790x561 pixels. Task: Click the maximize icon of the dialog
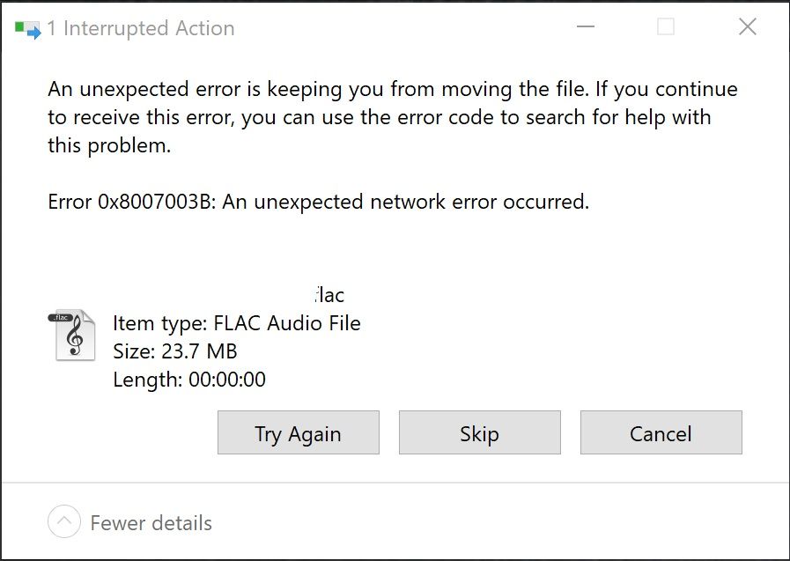[x=663, y=27]
